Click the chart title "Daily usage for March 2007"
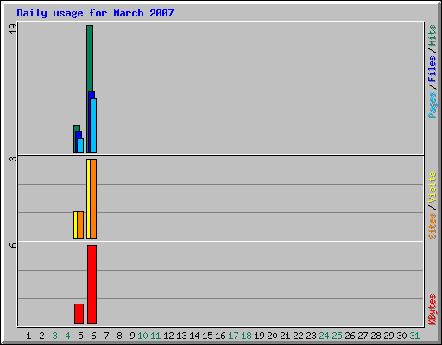Image resolution: width=442 pixels, height=345 pixels. click(95, 13)
